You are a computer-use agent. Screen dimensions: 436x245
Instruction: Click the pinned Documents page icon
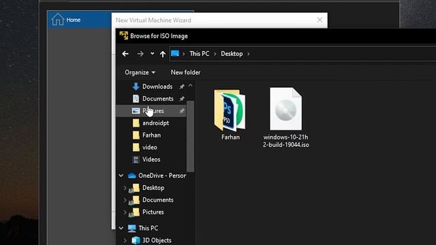coord(136,99)
